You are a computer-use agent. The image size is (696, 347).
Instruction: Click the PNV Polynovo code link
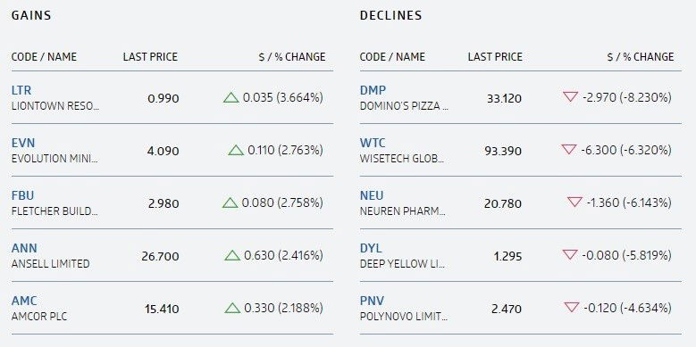coord(372,301)
